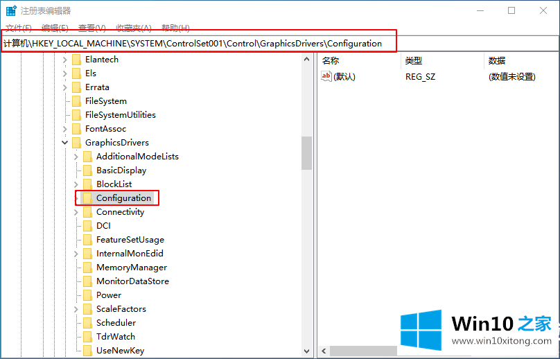The image size is (560, 359).
Task: Click the Elantech folder icon
Action: pos(76,60)
